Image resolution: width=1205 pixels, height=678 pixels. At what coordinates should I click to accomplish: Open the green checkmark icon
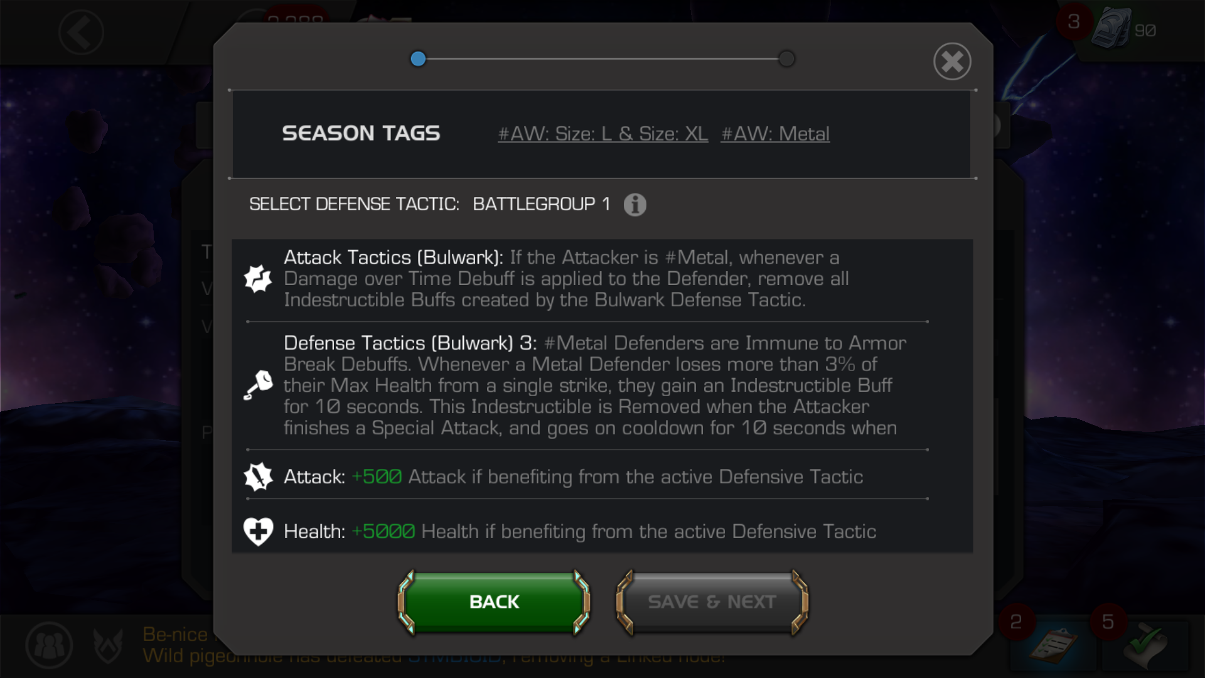click(x=1146, y=647)
